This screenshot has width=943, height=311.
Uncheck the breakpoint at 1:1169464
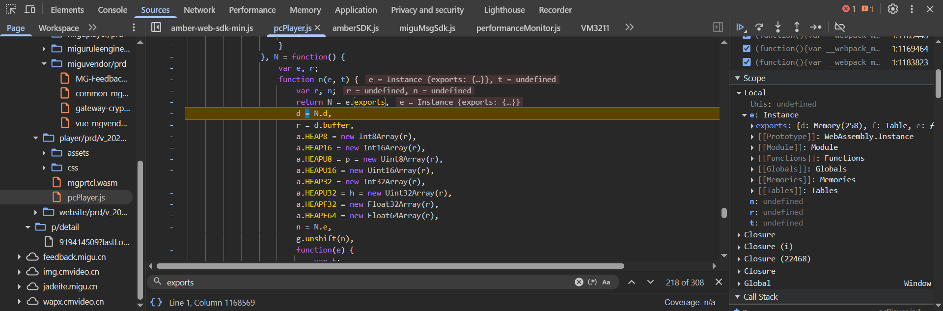pos(747,48)
